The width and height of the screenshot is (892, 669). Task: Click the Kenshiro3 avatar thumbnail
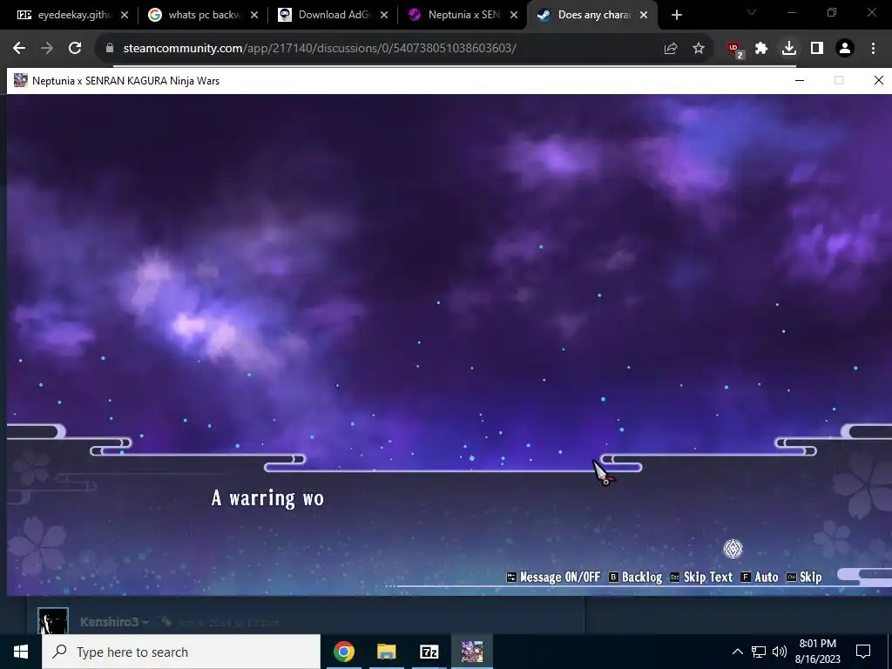pyautogui.click(x=53, y=620)
